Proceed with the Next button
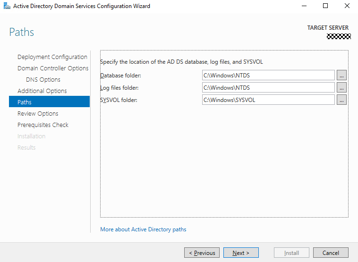The height and width of the screenshot is (262, 358). point(241,253)
